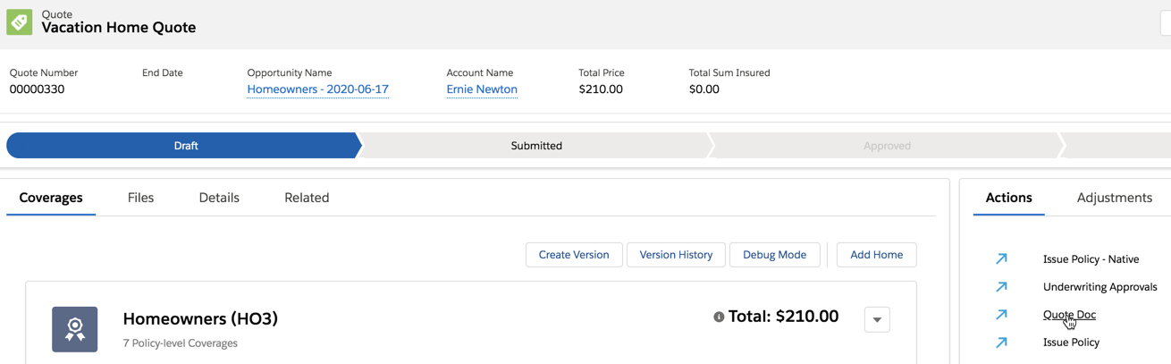
Task: Click the Total Sum Insured value $0.00
Action: point(704,89)
